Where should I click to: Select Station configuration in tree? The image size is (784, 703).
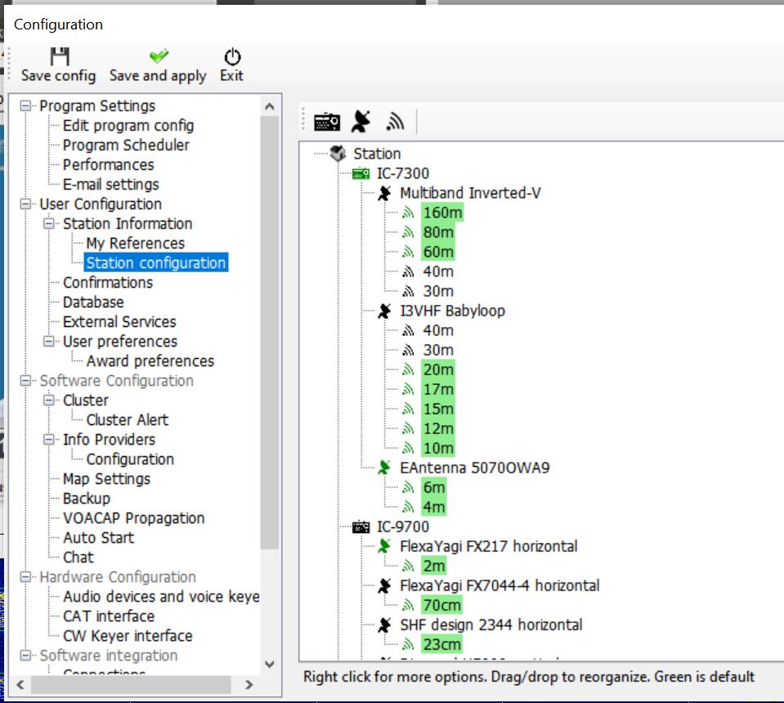click(x=156, y=263)
